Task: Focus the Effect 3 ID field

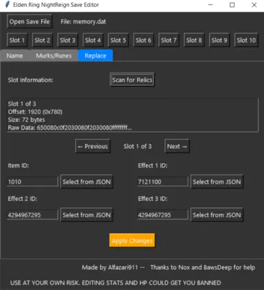Action: pyautogui.click(x=163, y=215)
